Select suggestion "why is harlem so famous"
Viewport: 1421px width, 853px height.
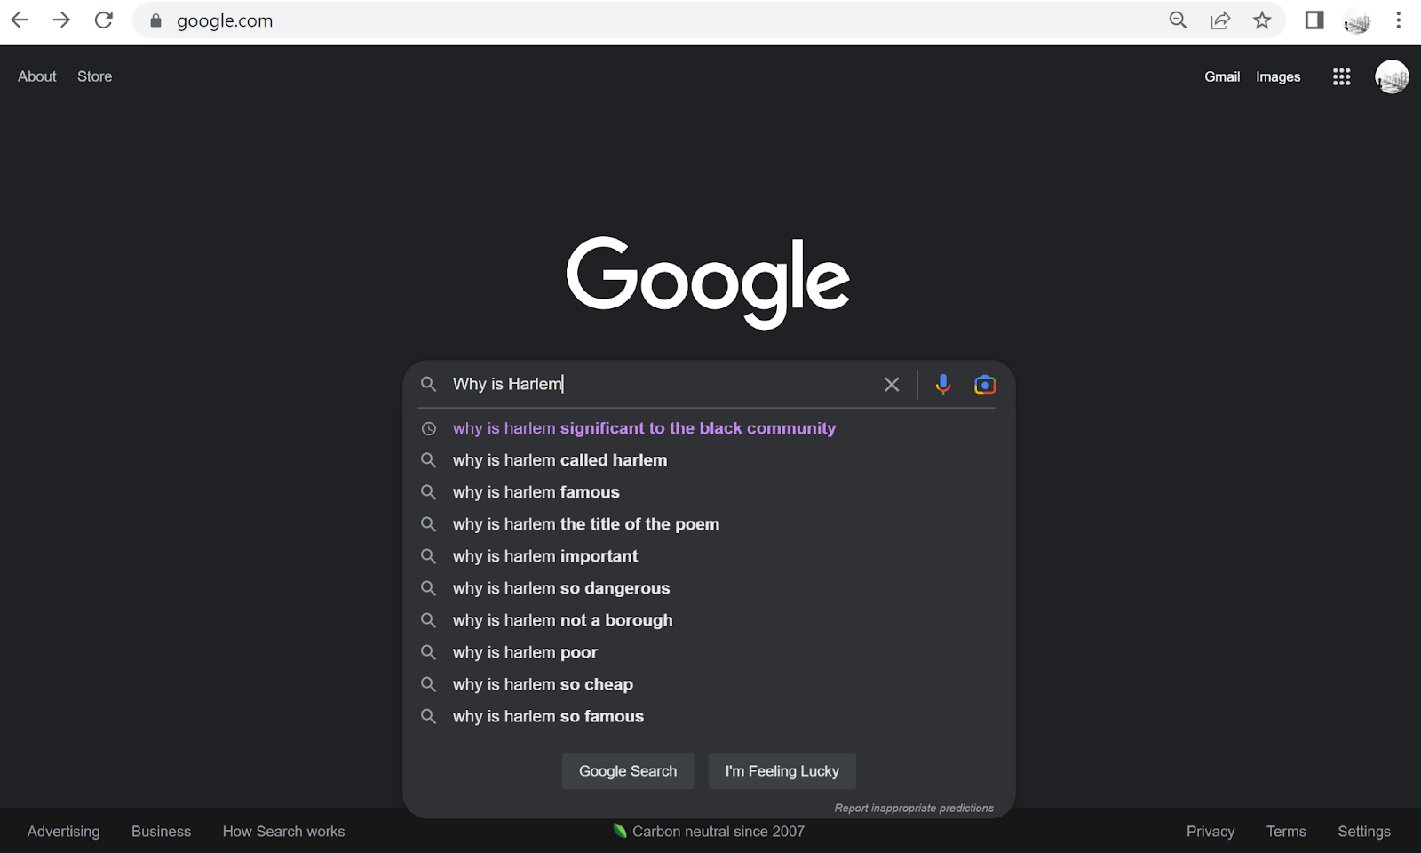point(709,716)
